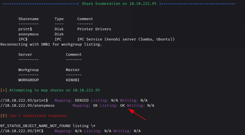Select the 'KENOBI' master value
245x135 pixels.
73,80
